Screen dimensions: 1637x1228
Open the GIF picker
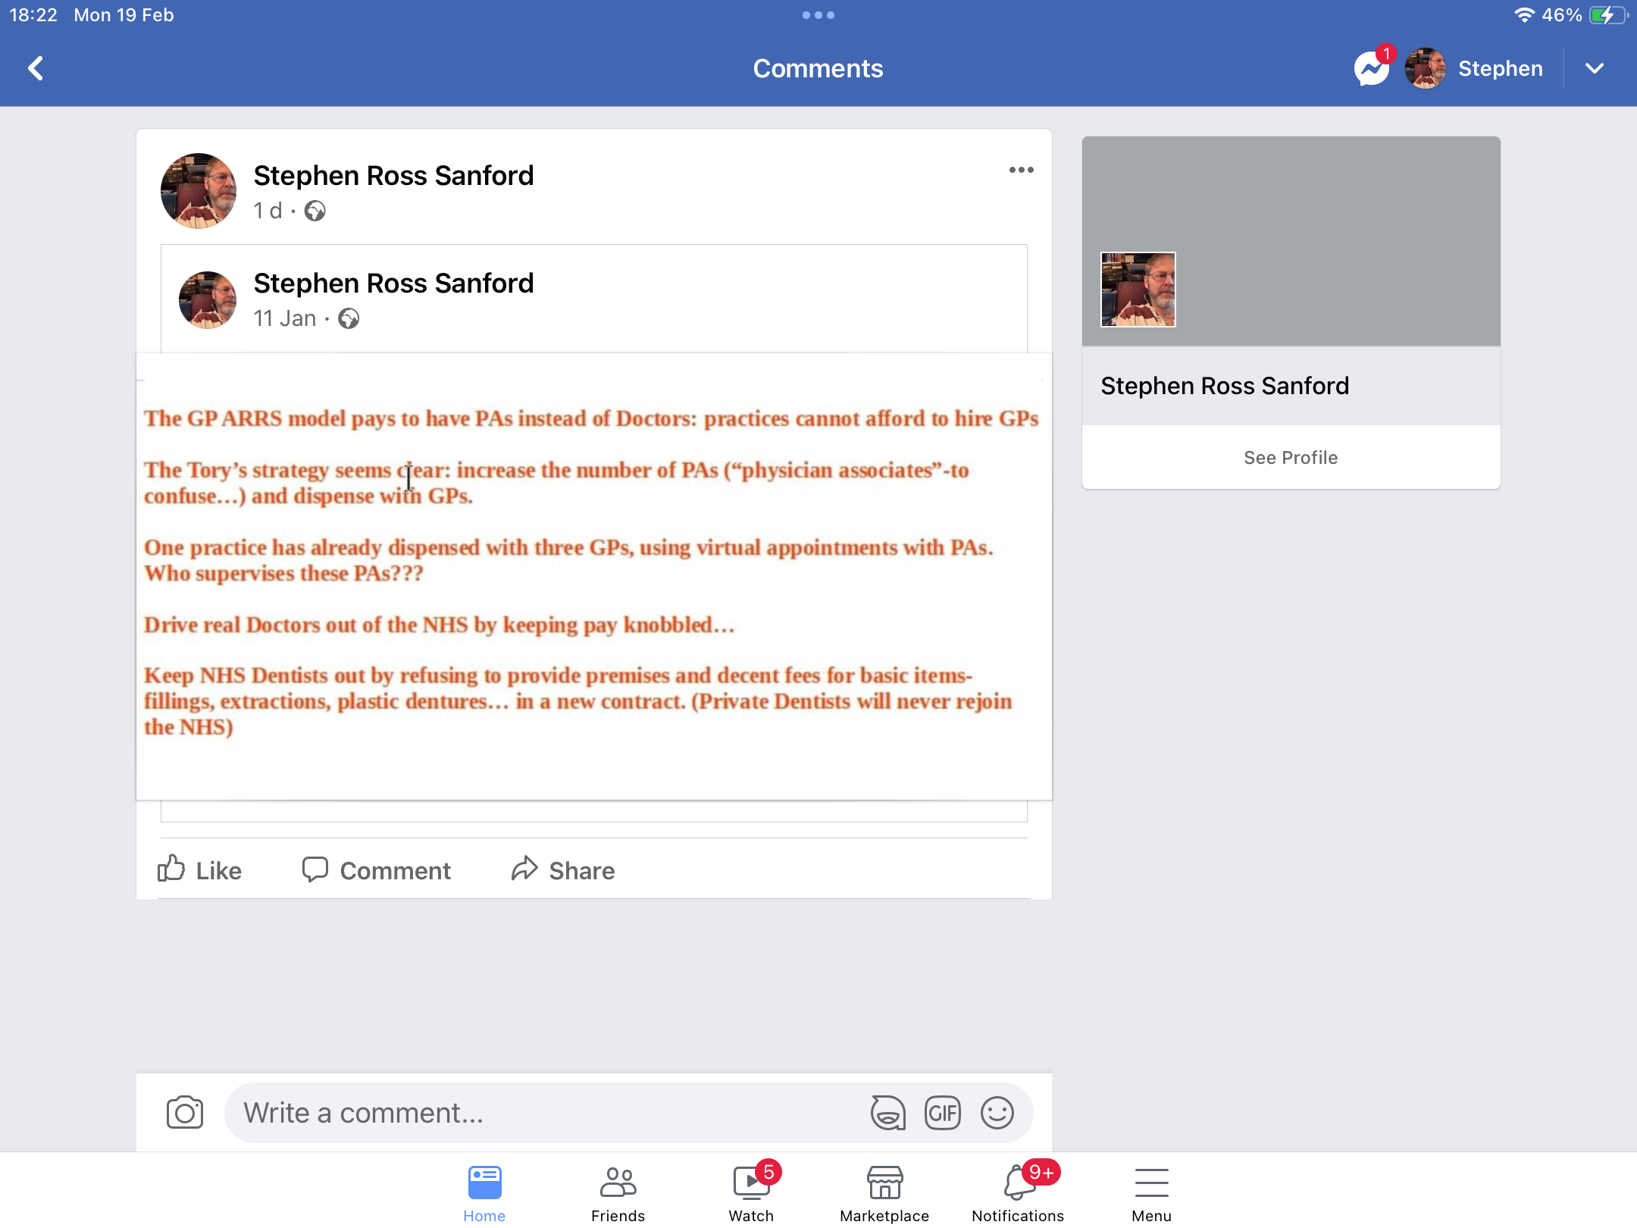coord(943,1113)
